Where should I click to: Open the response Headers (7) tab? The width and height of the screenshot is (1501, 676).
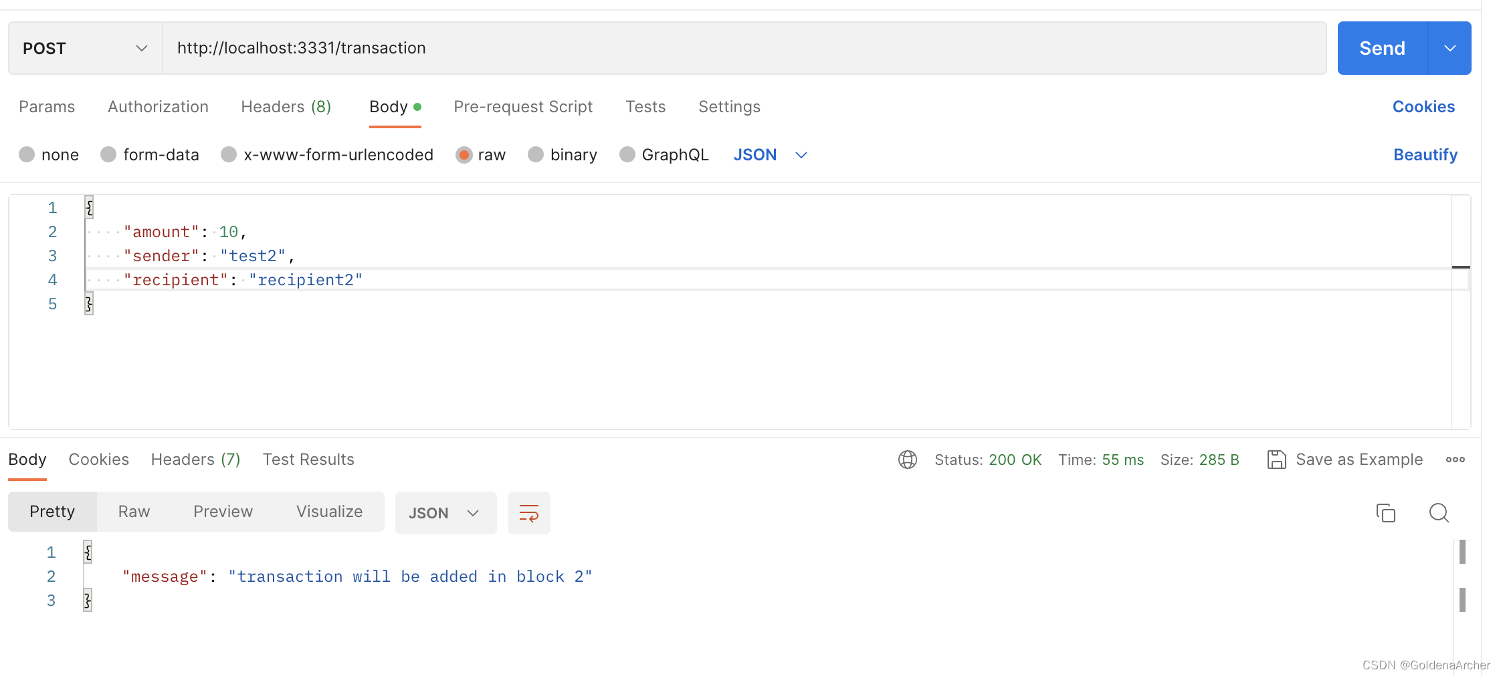tap(195, 460)
